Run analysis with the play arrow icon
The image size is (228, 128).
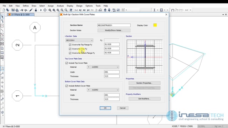(41, 10)
